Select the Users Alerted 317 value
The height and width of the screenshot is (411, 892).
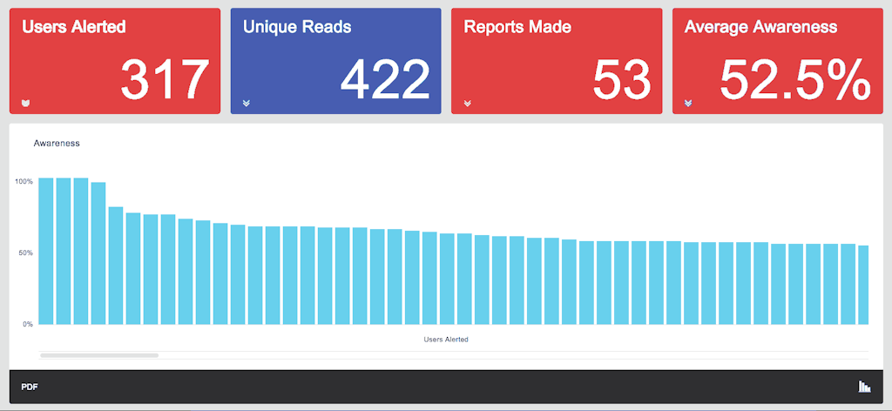165,80
